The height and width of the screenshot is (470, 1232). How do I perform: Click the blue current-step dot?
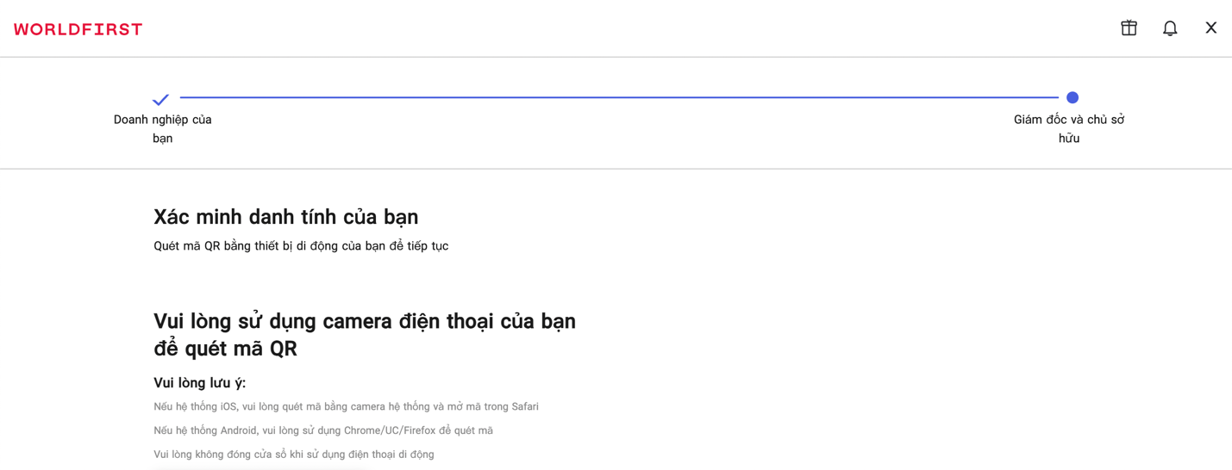click(1072, 97)
